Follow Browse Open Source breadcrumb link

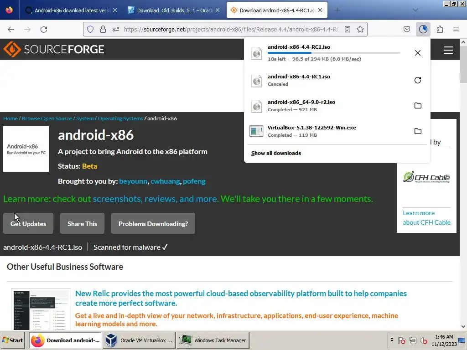(47, 118)
